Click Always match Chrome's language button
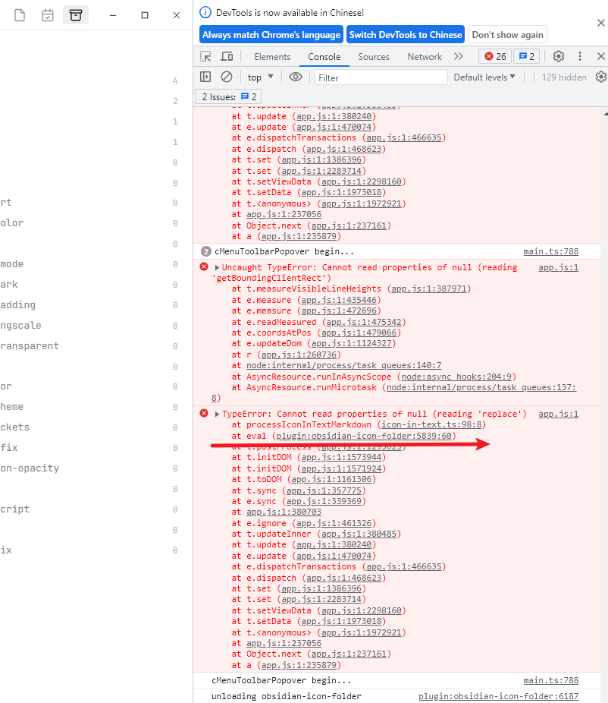Viewport: 608px width, 703px height. click(271, 34)
